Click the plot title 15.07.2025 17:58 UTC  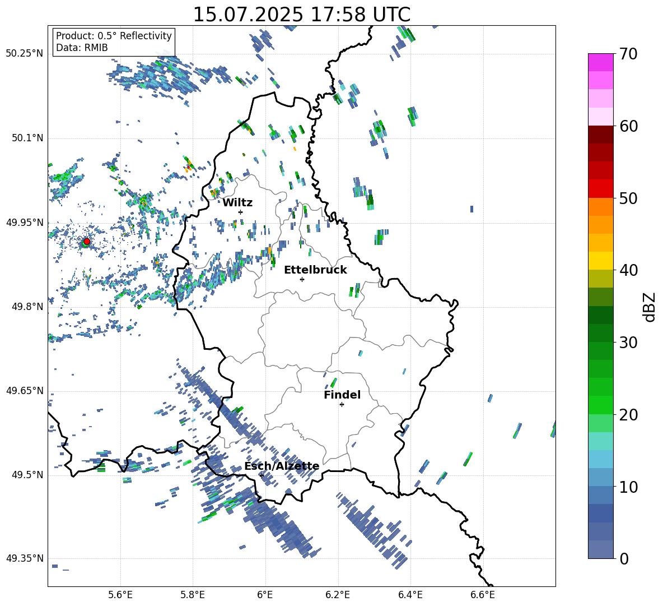302,15
